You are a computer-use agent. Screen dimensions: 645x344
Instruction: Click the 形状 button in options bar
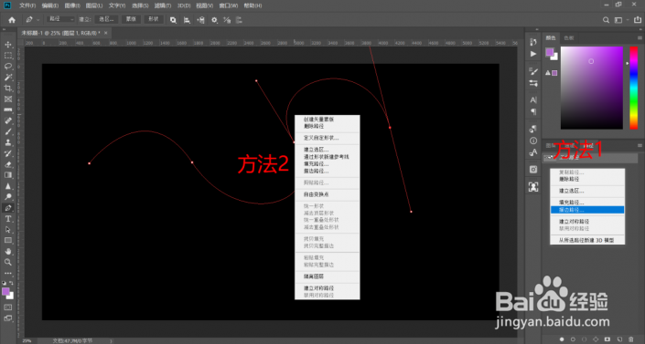point(154,19)
